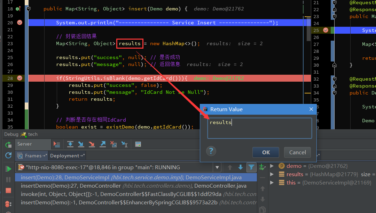Viewport: 376px width, 213px height.
Task: Enable the hide frames filter in Frames panel
Action: [x=251, y=167]
